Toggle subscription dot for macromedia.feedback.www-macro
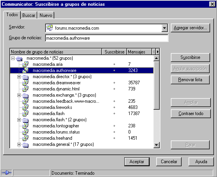This screenshot has height=177, width=217. click(x=114, y=101)
